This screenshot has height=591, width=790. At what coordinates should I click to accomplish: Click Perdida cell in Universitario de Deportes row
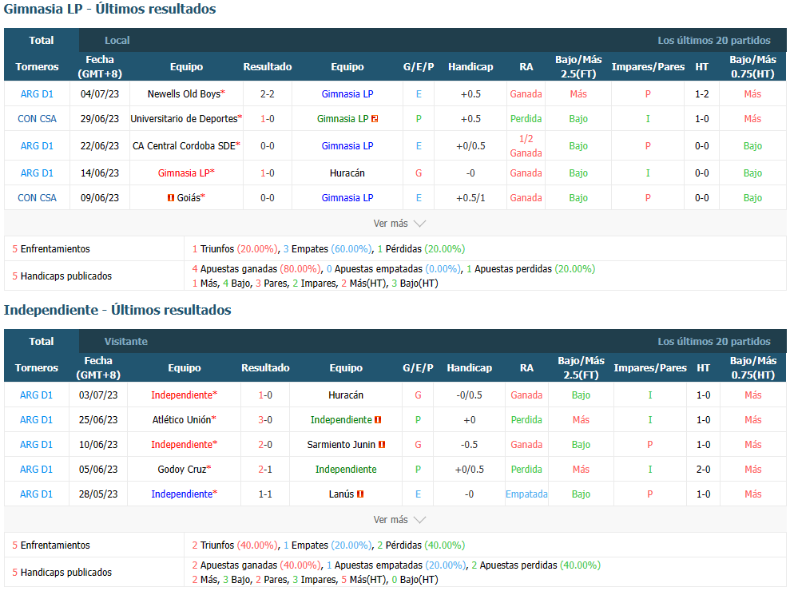pos(526,119)
